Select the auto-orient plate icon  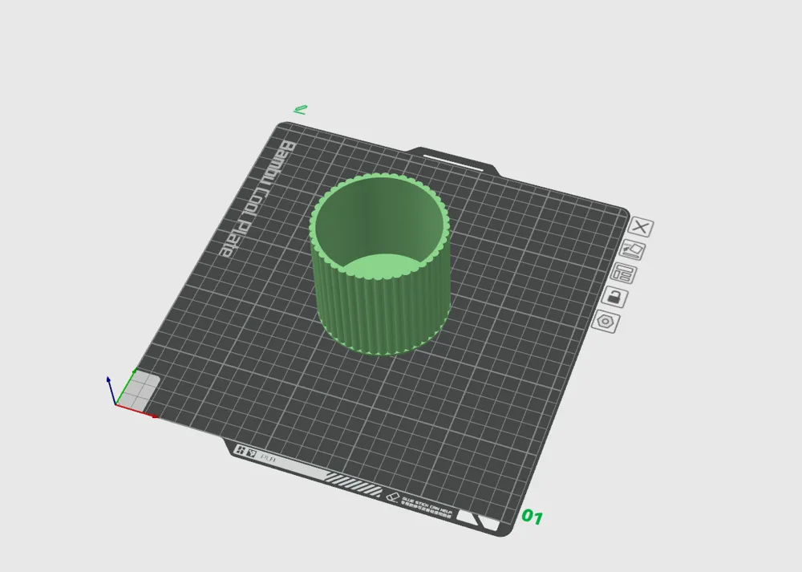630,249
